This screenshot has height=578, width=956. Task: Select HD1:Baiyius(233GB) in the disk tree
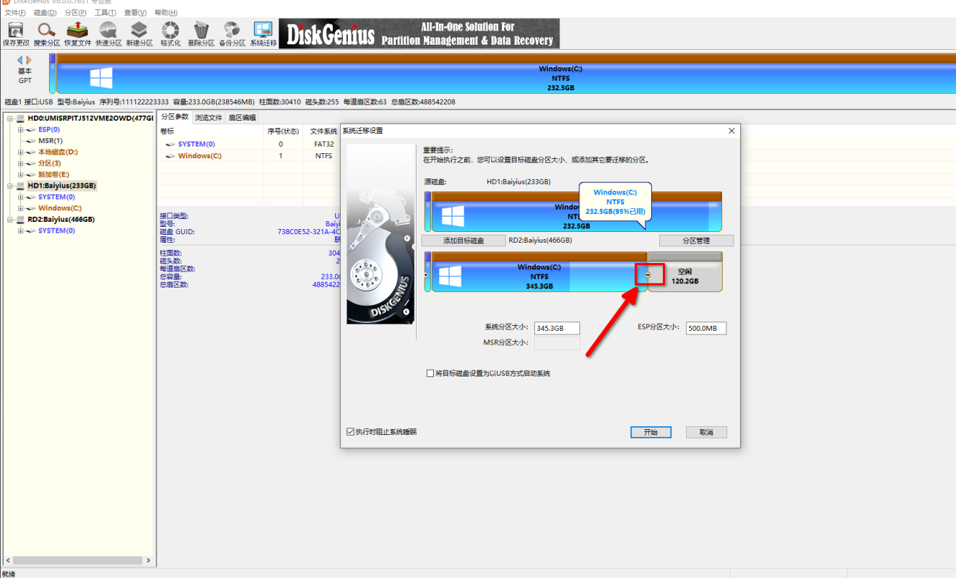click(61, 186)
